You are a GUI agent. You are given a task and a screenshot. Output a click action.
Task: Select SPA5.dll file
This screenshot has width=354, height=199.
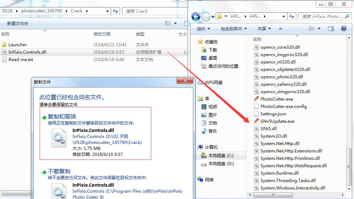tap(268, 129)
